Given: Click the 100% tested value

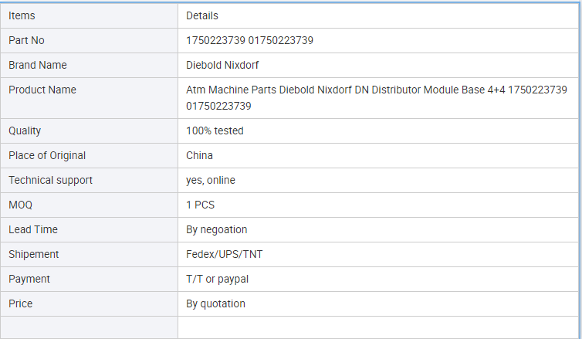Looking at the screenshot, I should pyautogui.click(x=215, y=131).
